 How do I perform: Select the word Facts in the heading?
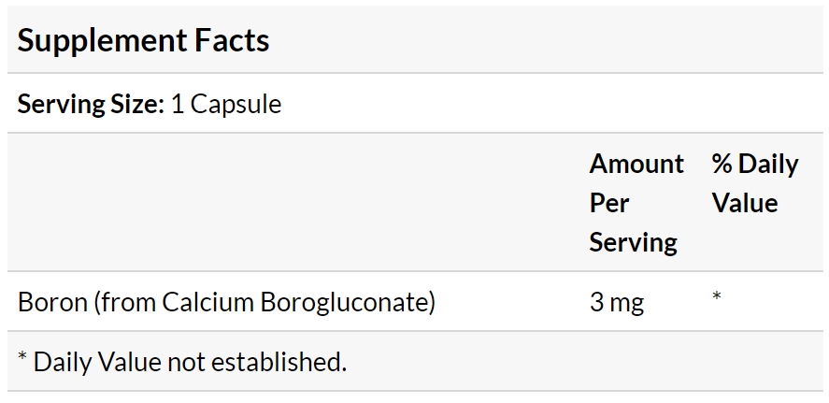tap(232, 39)
